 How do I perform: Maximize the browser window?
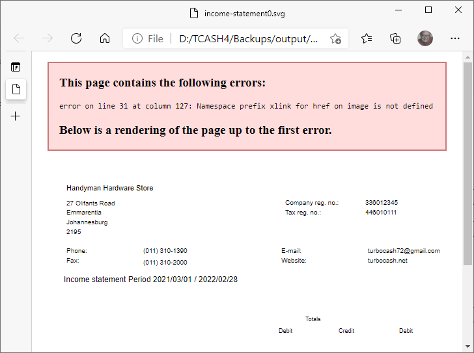point(428,10)
